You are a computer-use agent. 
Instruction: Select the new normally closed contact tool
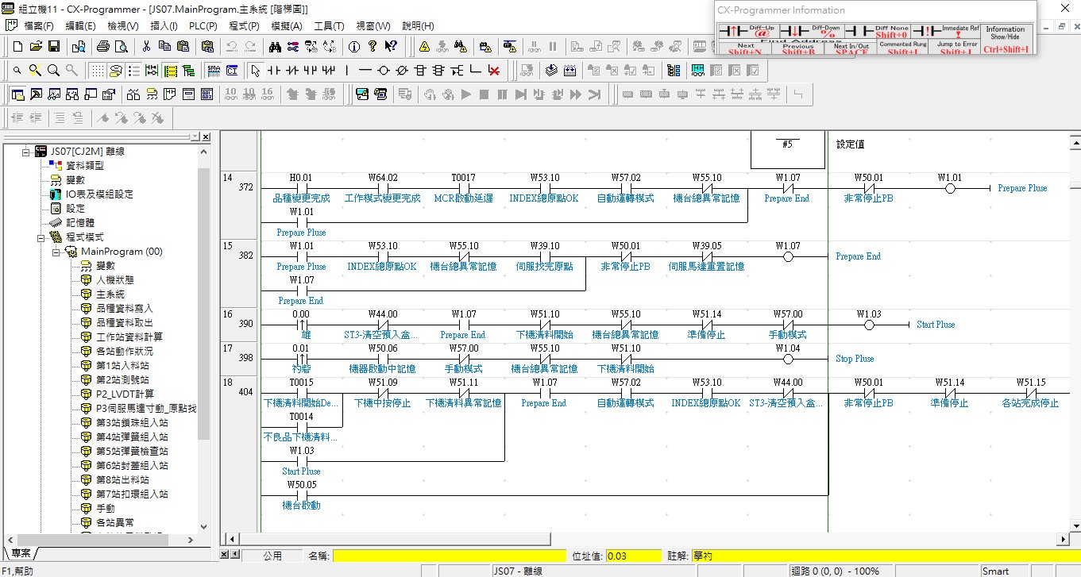tap(292, 71)
